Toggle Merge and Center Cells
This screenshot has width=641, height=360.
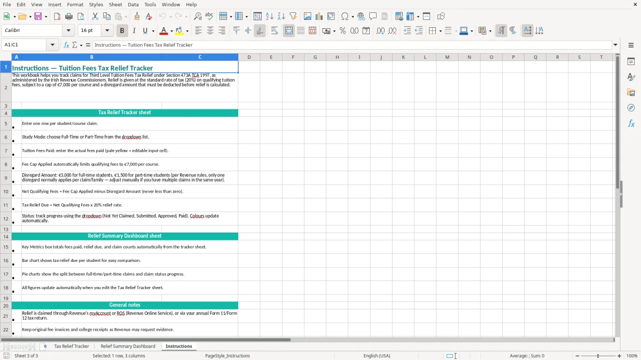coord(289,31)
